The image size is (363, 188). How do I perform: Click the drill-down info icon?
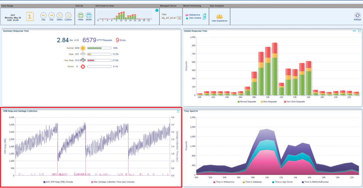(157, 10)
